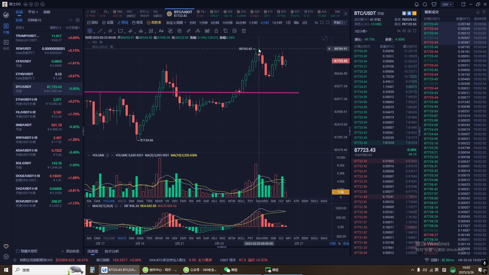Collapse the MACD(12,26,9) panel chevron
Screen dimensions: 489x275
point(89,206)
